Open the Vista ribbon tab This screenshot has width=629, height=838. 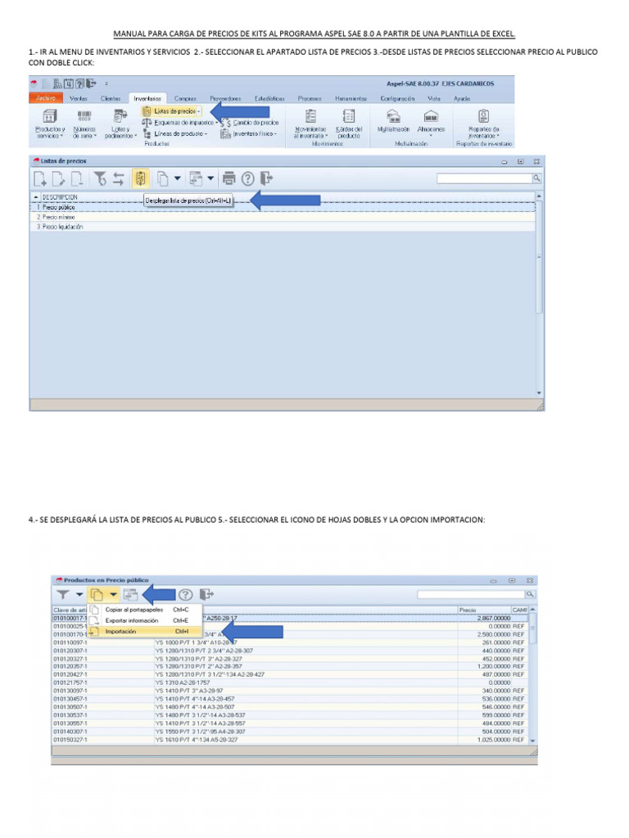coord(434,98)
